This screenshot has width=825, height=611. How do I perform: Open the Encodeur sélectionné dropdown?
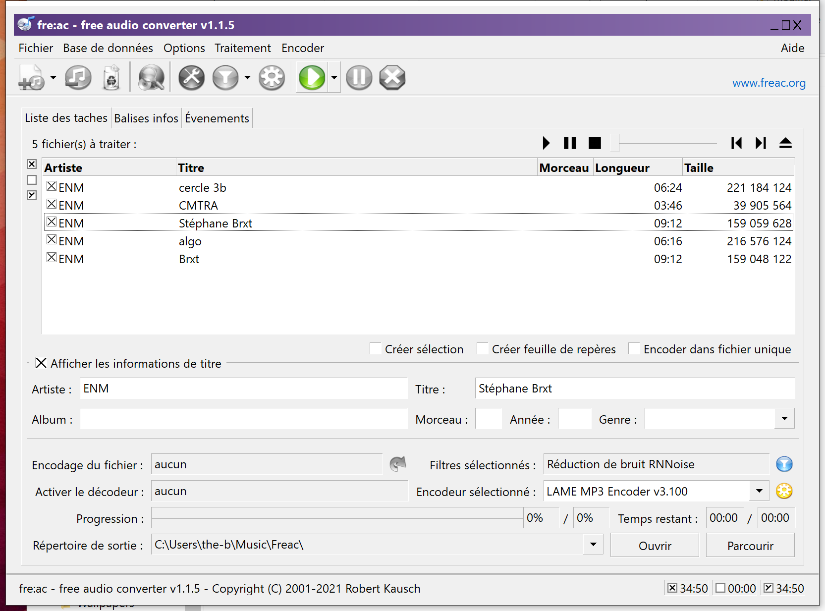[x=759, y=491]
